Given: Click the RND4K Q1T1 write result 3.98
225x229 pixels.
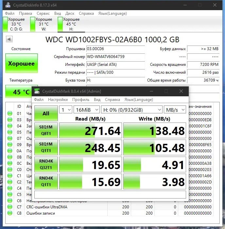Looking at the screenshot, I should (155, 181).
